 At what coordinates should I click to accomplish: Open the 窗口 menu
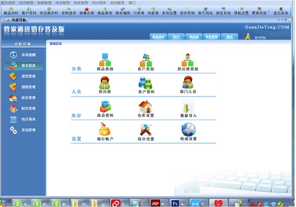tap(132, 3)
